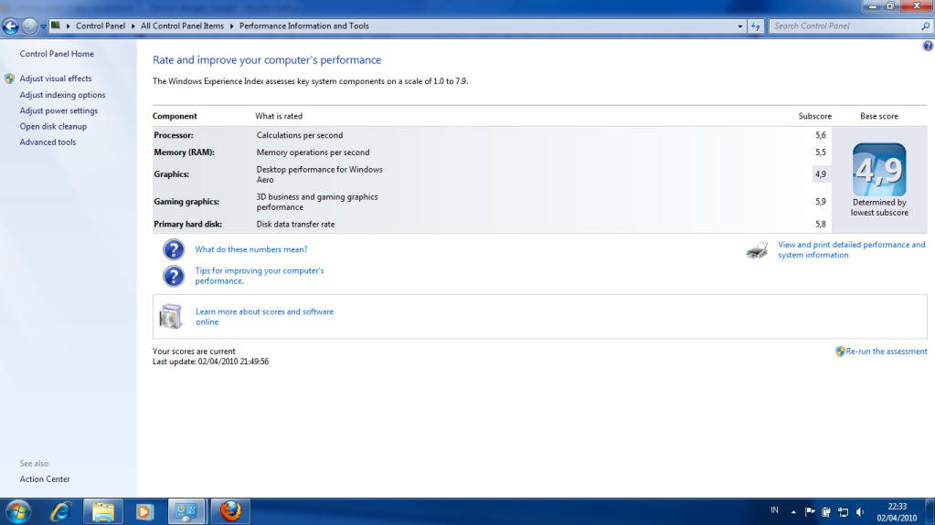Expand arrow after All Control Panel Items
935x525 pixels.
pyautogui.click(x=231, y=26)
